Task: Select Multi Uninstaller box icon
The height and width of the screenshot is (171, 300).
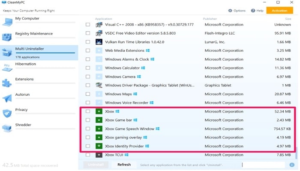Action: point(7,52)
